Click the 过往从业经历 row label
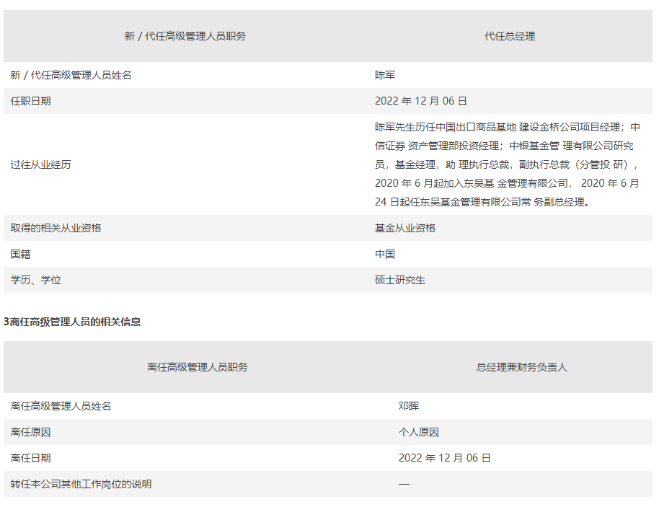659x507 pixels. point(41,164)
